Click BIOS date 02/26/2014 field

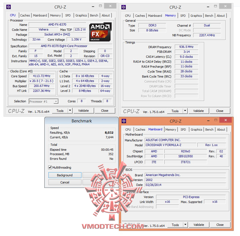click(185, 185)
